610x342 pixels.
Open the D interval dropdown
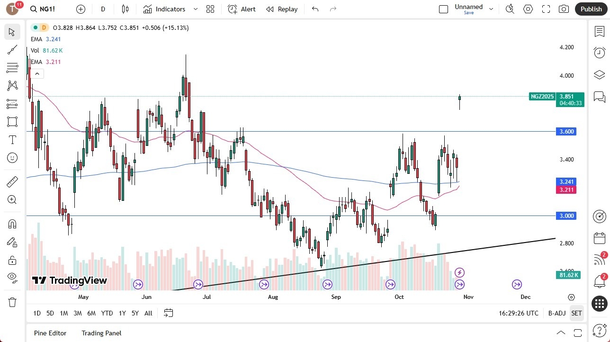pos(103,9)
